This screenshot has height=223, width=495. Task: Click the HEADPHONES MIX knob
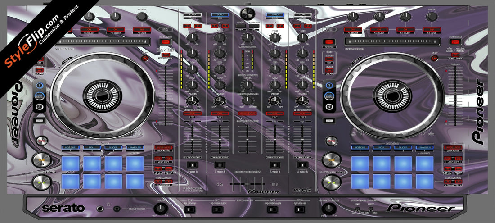pos(247,101)
